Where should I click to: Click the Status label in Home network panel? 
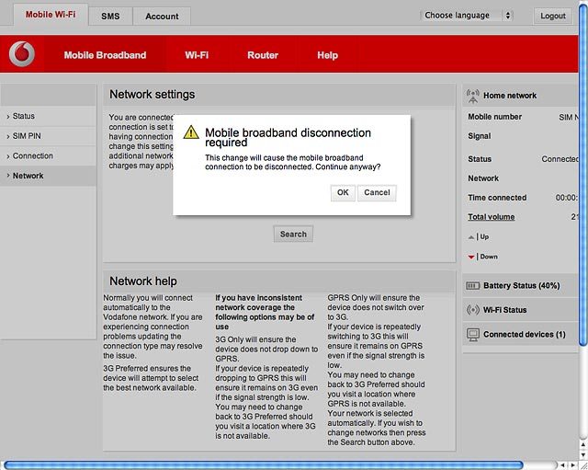pos(480,159)
